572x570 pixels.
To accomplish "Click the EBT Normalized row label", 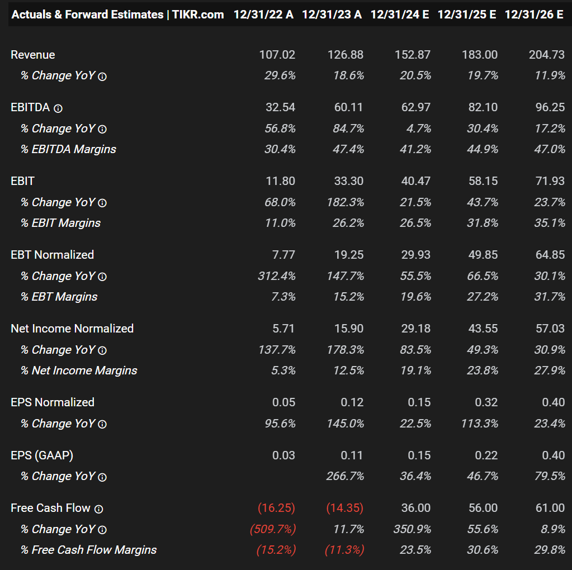I will [x=53, y=255].
